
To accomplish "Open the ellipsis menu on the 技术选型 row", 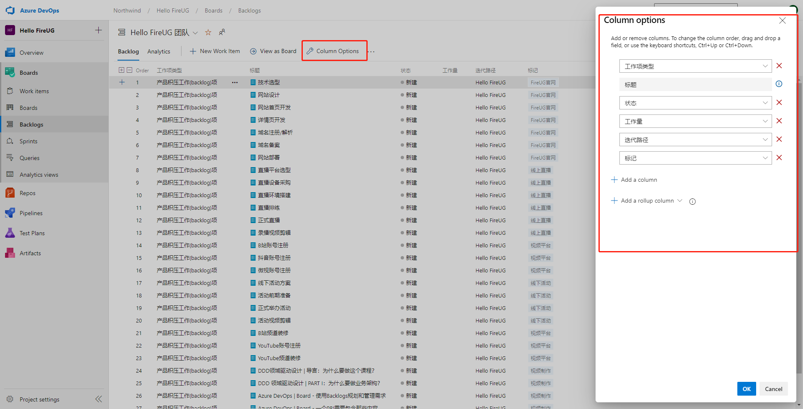I will click(x=235, y=82).
